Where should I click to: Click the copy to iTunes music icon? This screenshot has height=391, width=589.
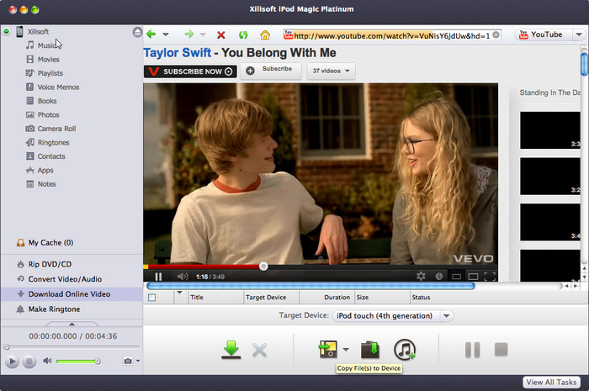point(405,350)
